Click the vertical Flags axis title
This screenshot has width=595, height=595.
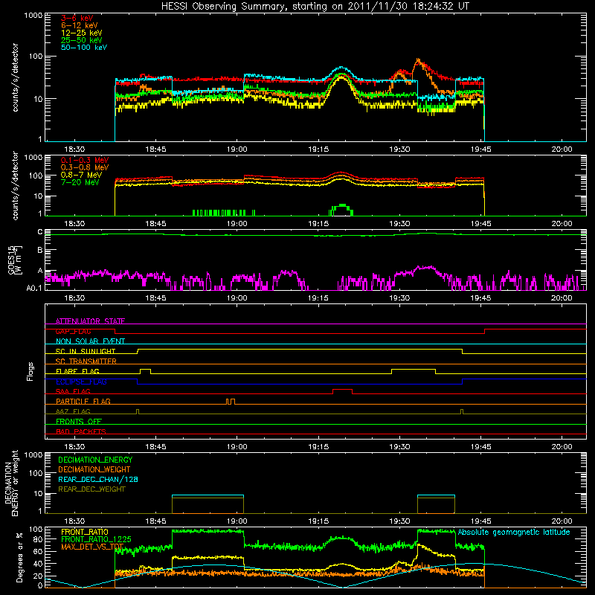pos(30,371)
